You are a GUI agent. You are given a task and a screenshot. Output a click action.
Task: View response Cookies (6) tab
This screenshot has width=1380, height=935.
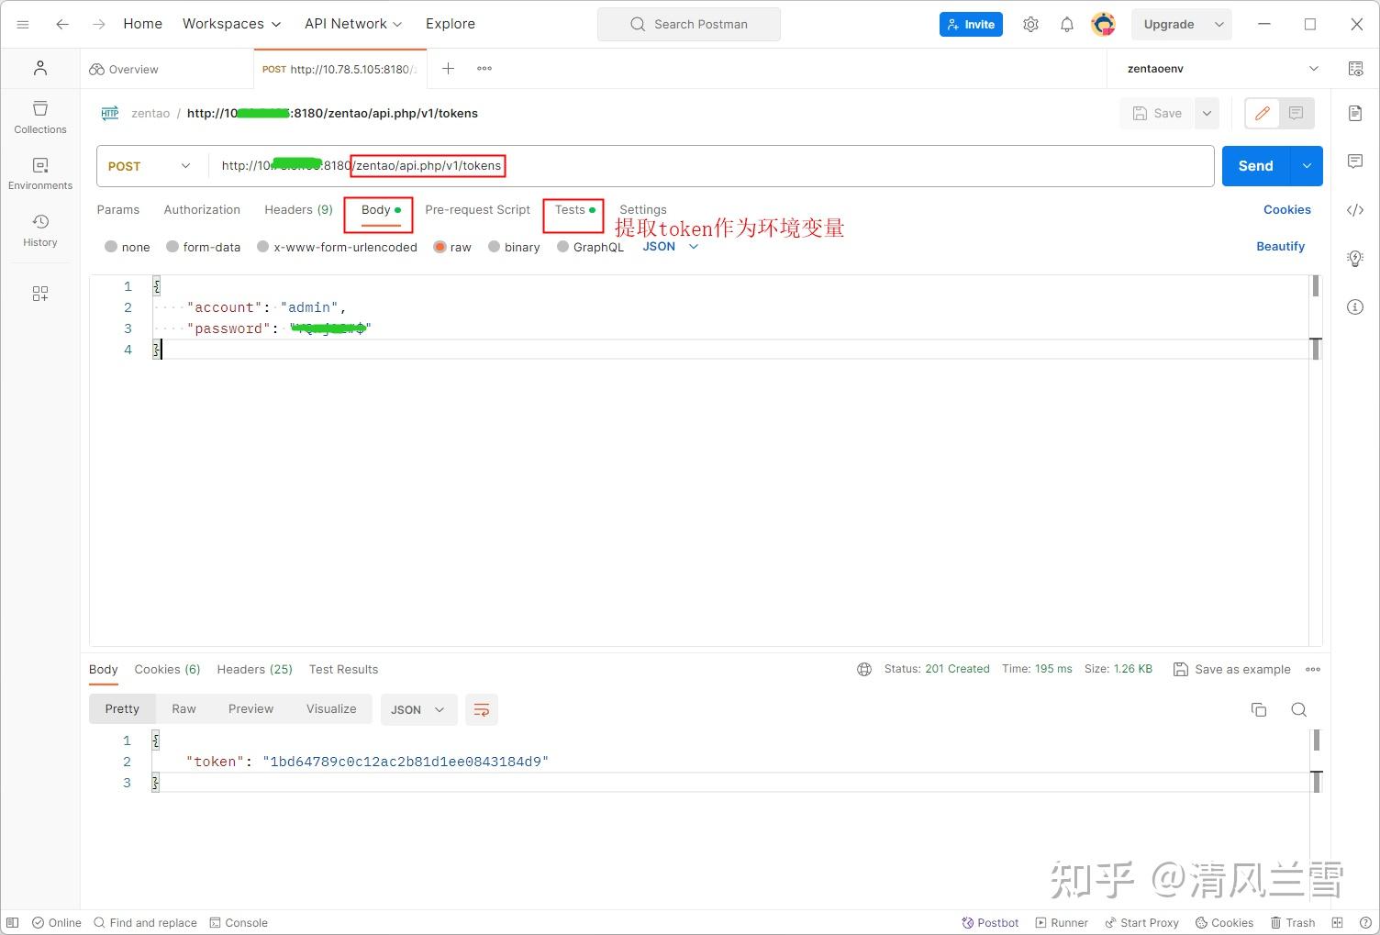click(167, 670)
